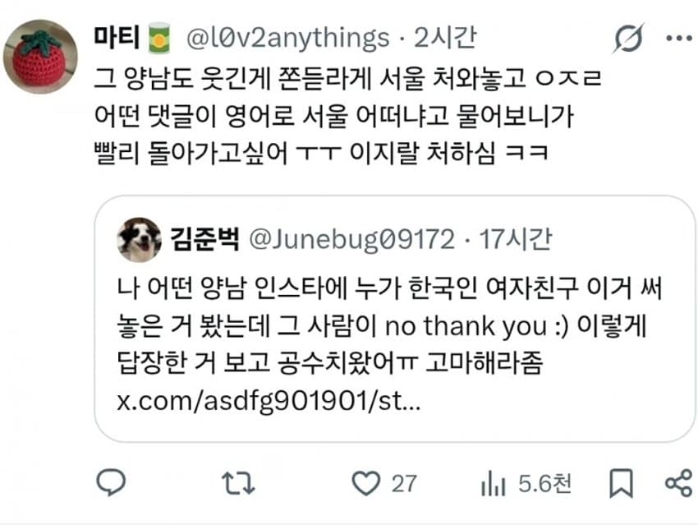Like the tweet with heart icon

[366, 483]
